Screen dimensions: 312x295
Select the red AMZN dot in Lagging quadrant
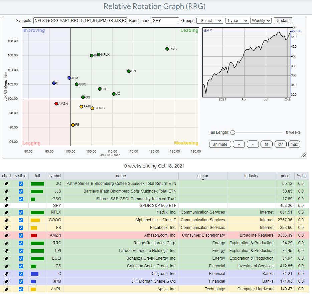tap(56, 103)
